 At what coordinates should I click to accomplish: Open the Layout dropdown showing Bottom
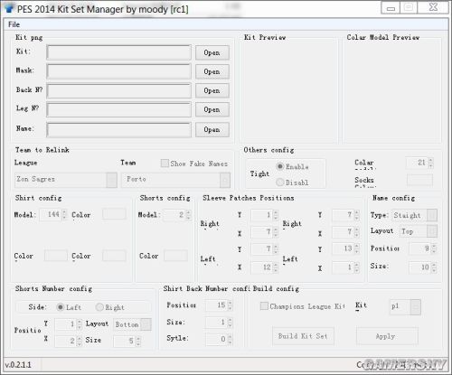click(132, 324)
